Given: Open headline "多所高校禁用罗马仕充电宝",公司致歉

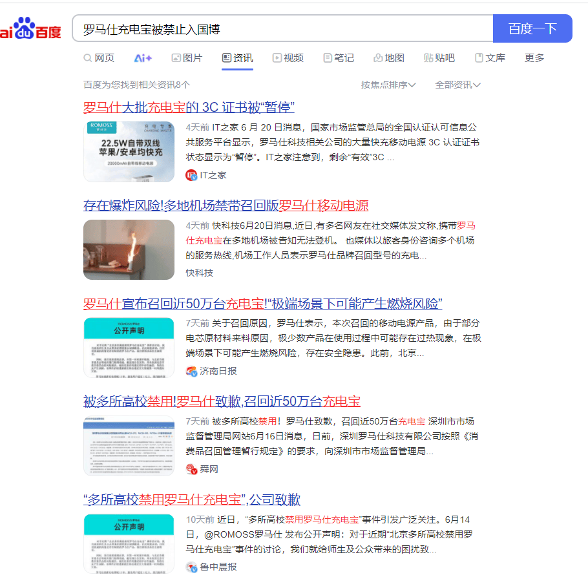Looking at the screenshot, I should pyautogui.click(x=192, y=499).
